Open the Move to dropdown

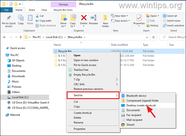click(63, 21)
